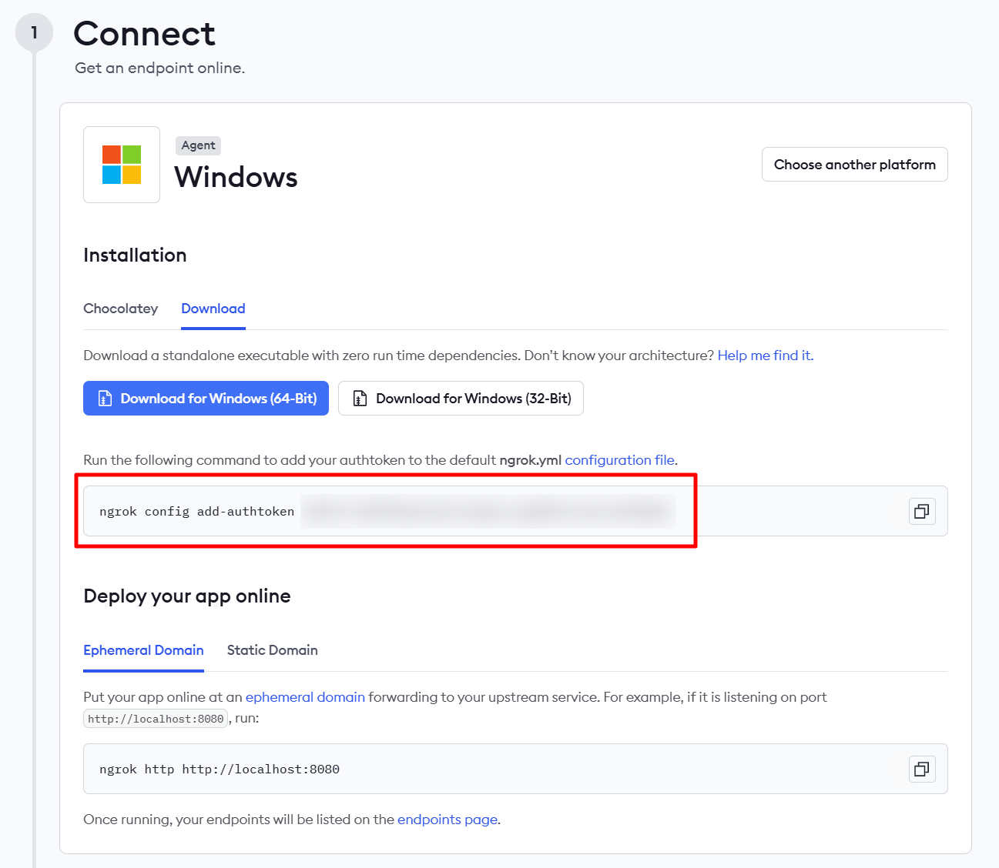Image resolution: width=999 pixels, height=868 pixels.
Task: Copy the ngrok http command
Action: (921, 769)
